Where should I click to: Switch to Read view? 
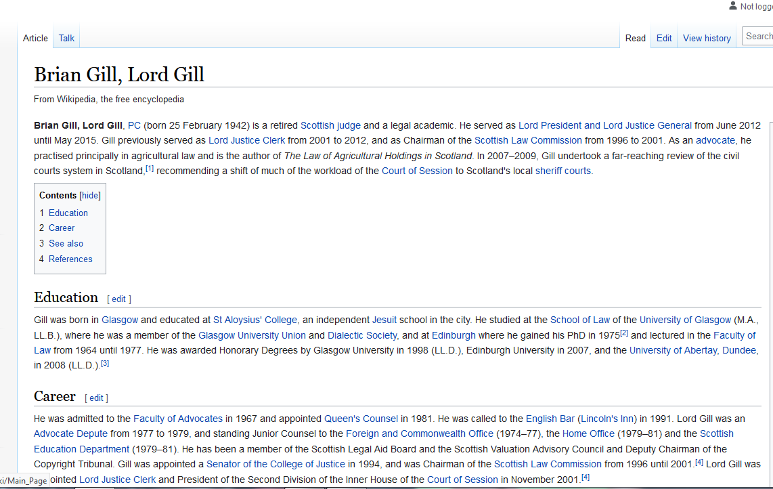(x=635, y=38)
